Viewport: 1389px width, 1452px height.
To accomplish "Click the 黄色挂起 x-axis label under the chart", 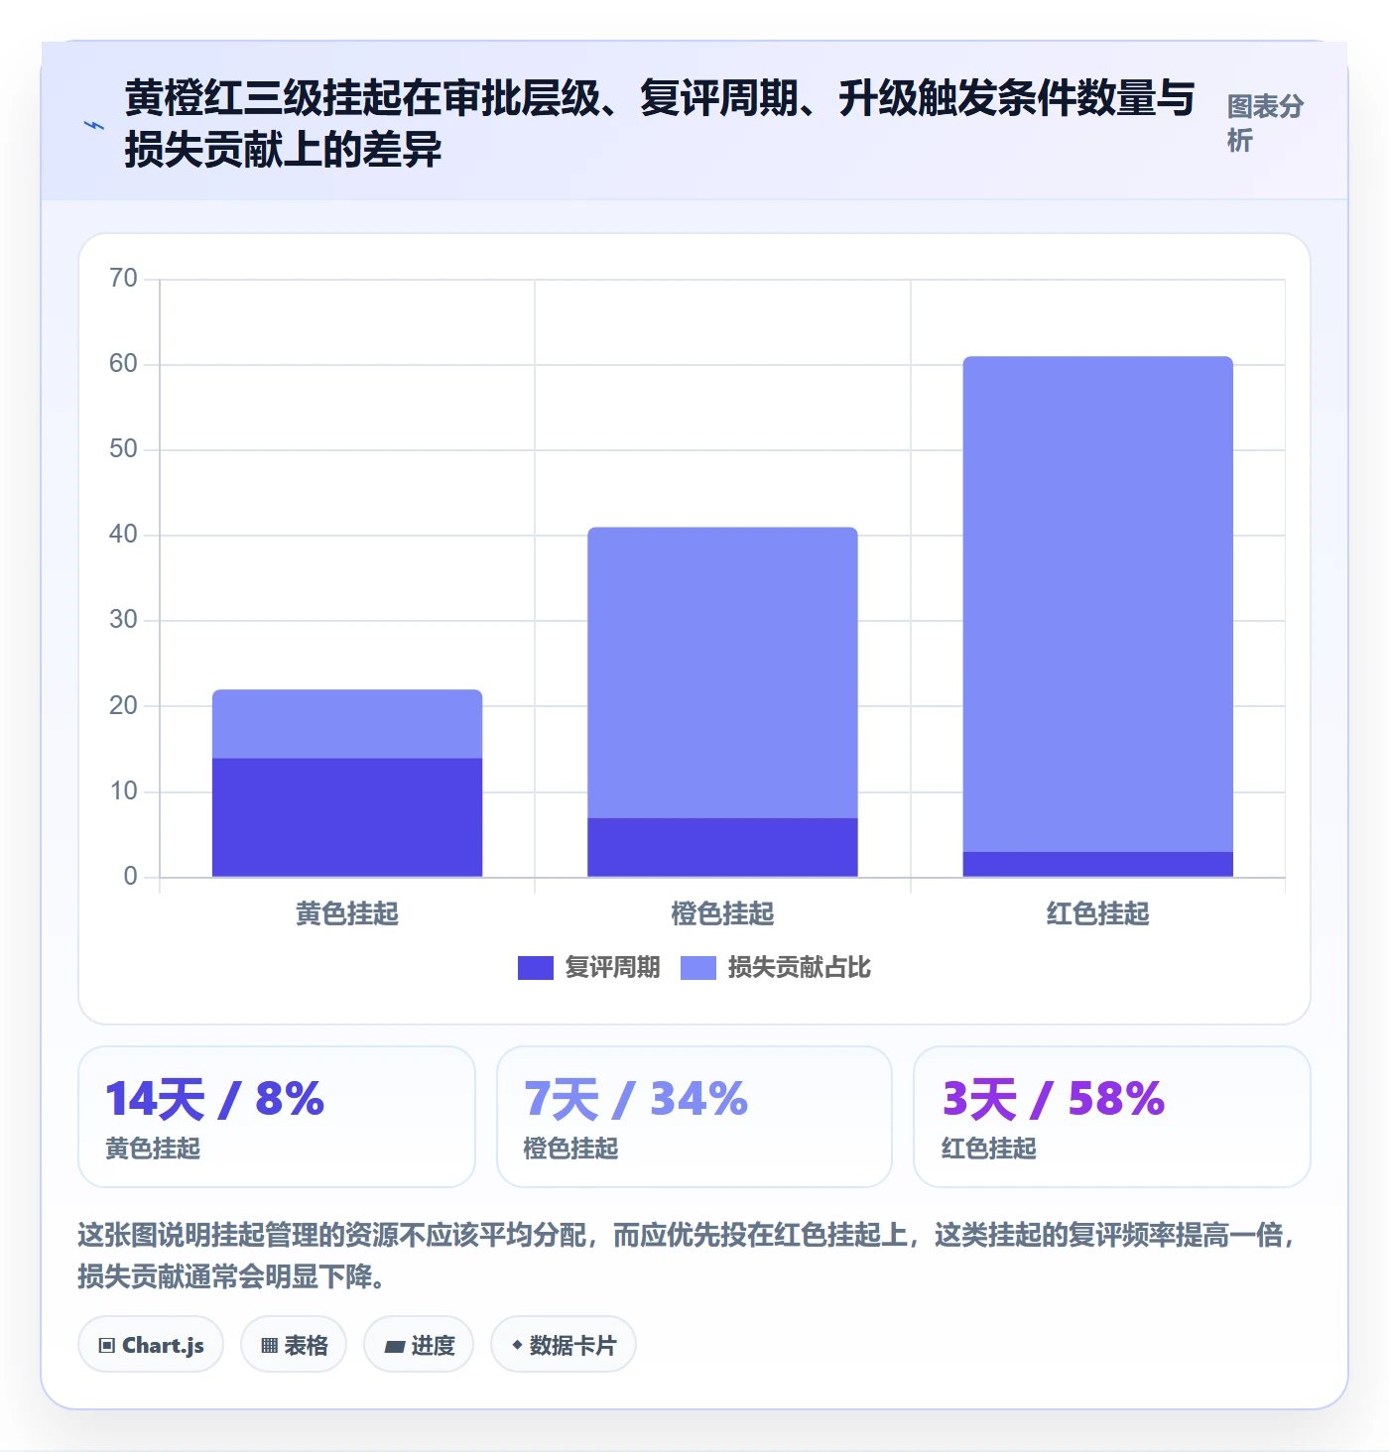I will pos(347,913).
